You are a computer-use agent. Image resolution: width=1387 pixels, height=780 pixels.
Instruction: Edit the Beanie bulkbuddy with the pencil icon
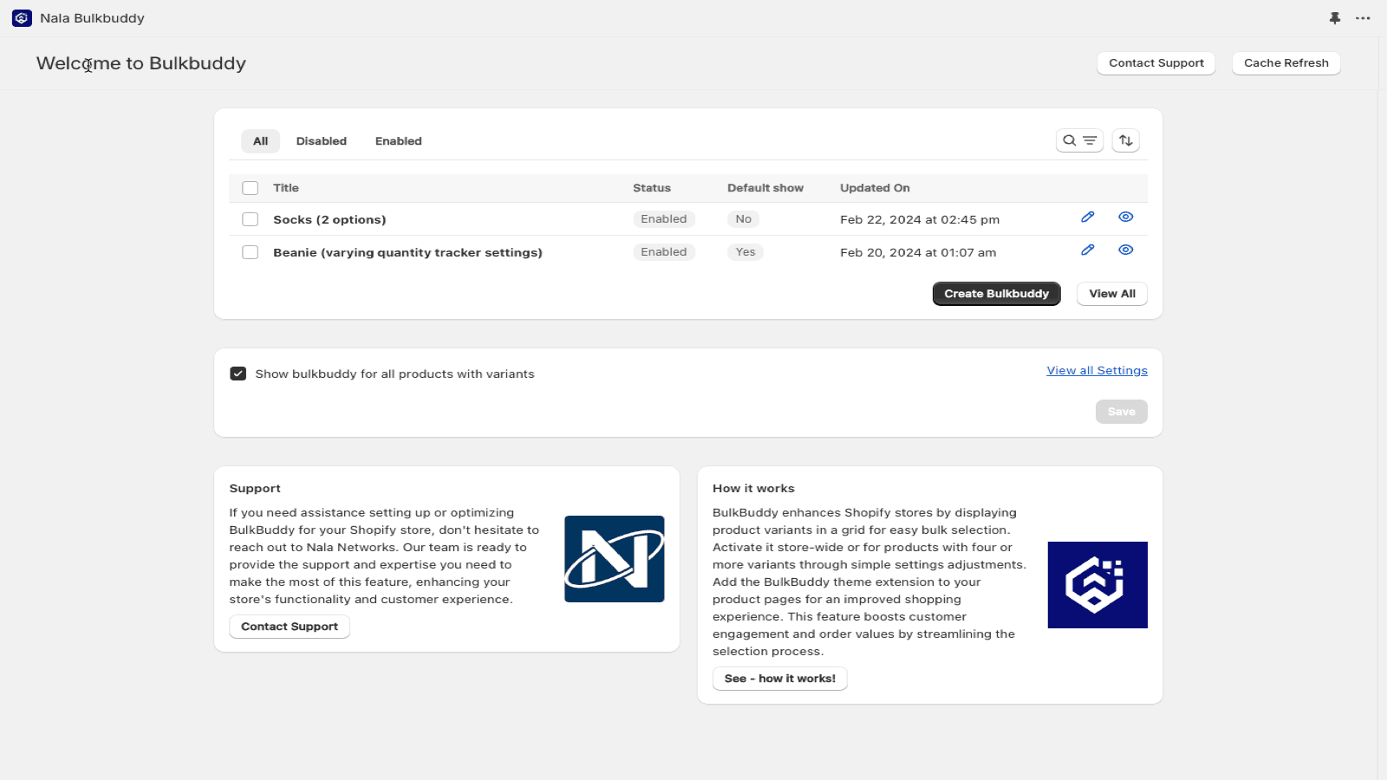[x=1087, y=250]
